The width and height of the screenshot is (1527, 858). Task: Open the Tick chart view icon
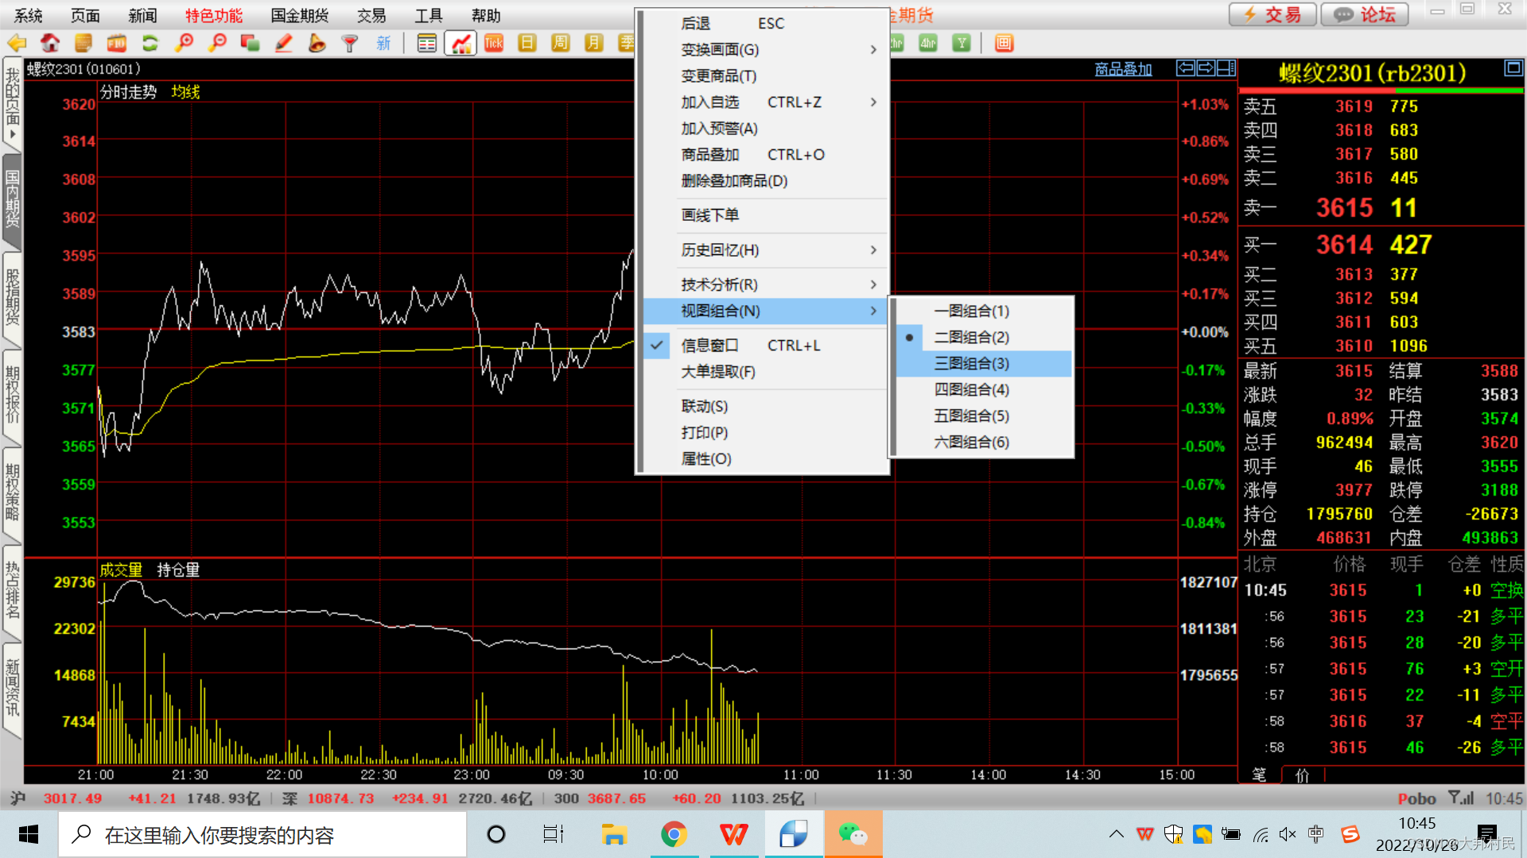coord(494,44)
